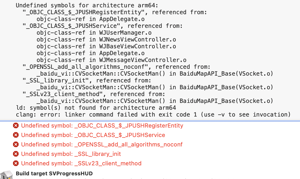Select the Undefined symbol _SSLv23_client_method error message
This screenshot has height=179, width=300.
[x=81, y=164]
